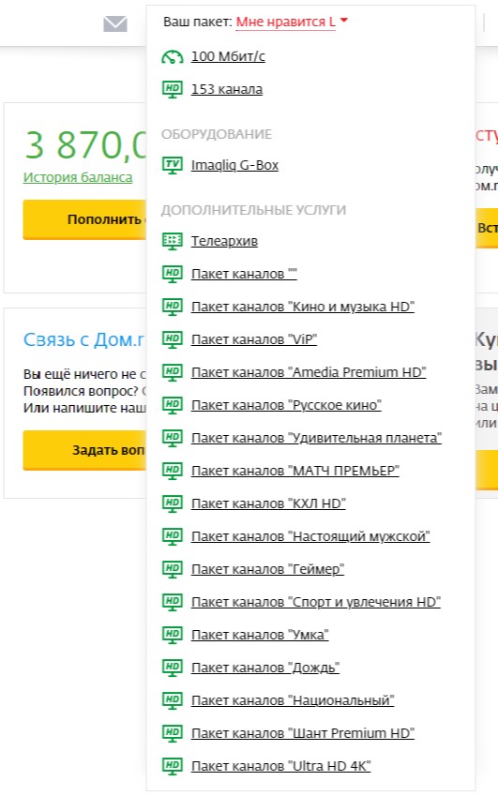Click HD icon beside "Настоящий мужской"
Image resolution: width=498 pixels, height=796 pixels.
172,536
